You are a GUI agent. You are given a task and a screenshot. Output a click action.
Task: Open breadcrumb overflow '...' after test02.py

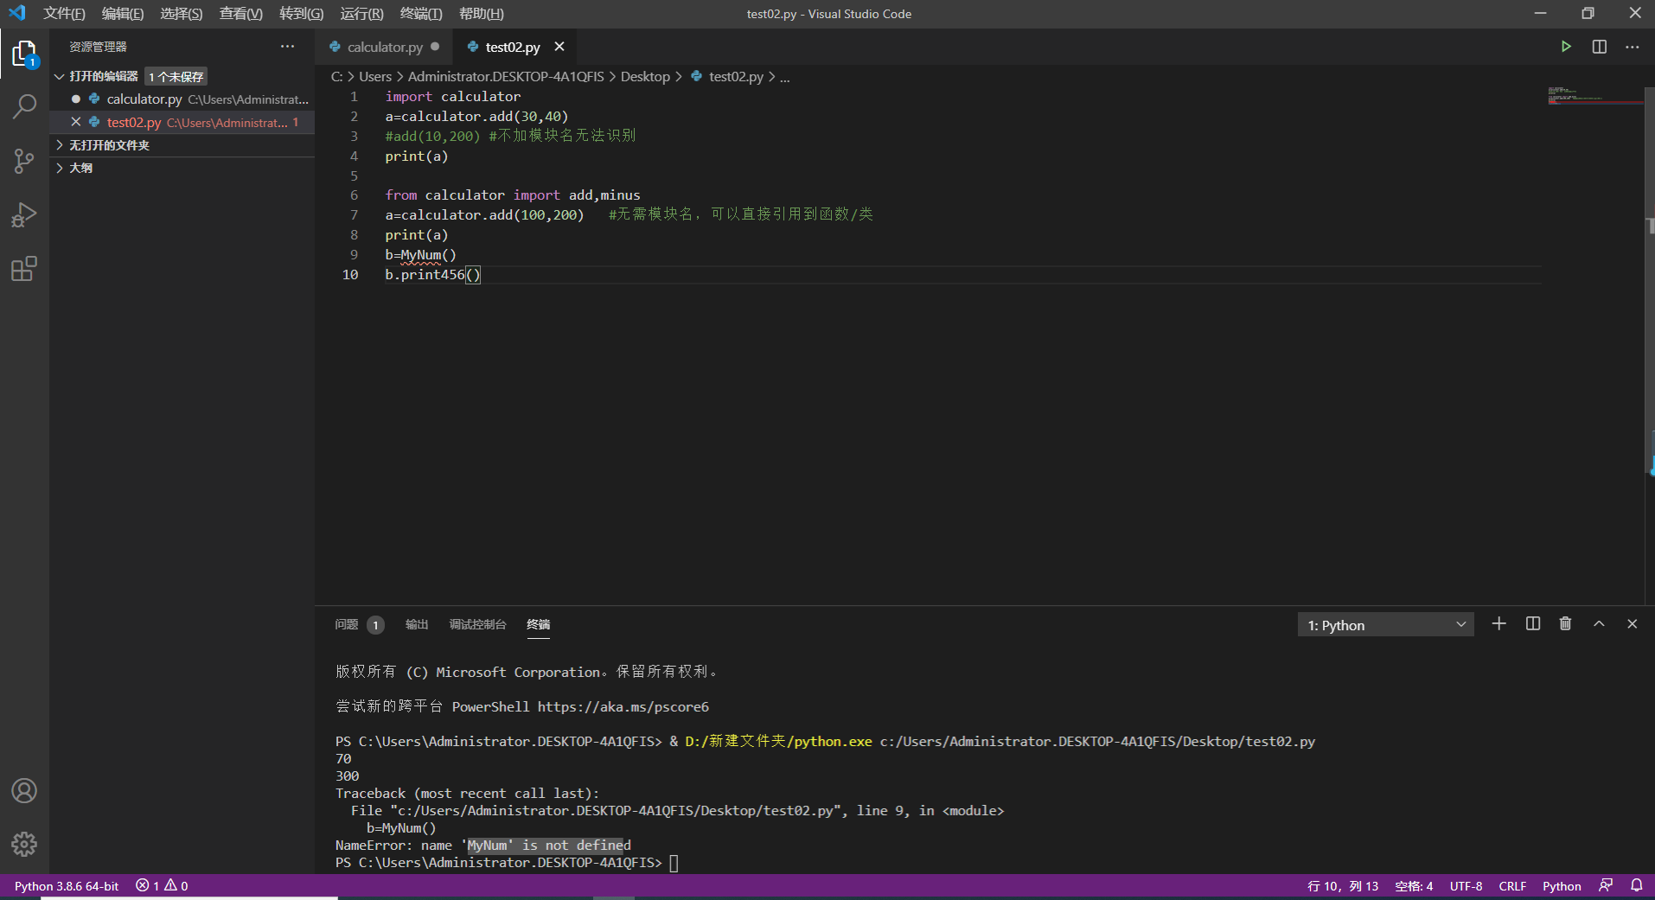click(x=785, y=77)
